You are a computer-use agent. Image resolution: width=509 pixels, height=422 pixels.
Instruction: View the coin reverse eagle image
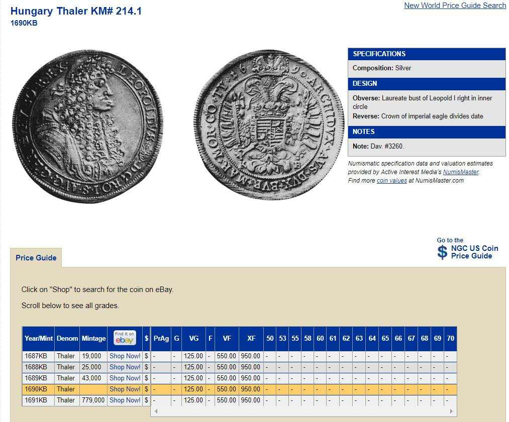(x=265, y=124)
